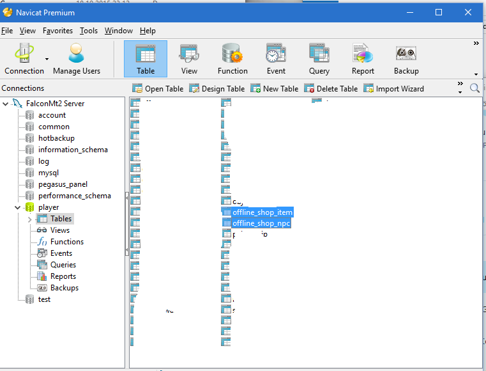The image size is (486, 371).
Task: Select the common database
Action: tap(54, 127)
